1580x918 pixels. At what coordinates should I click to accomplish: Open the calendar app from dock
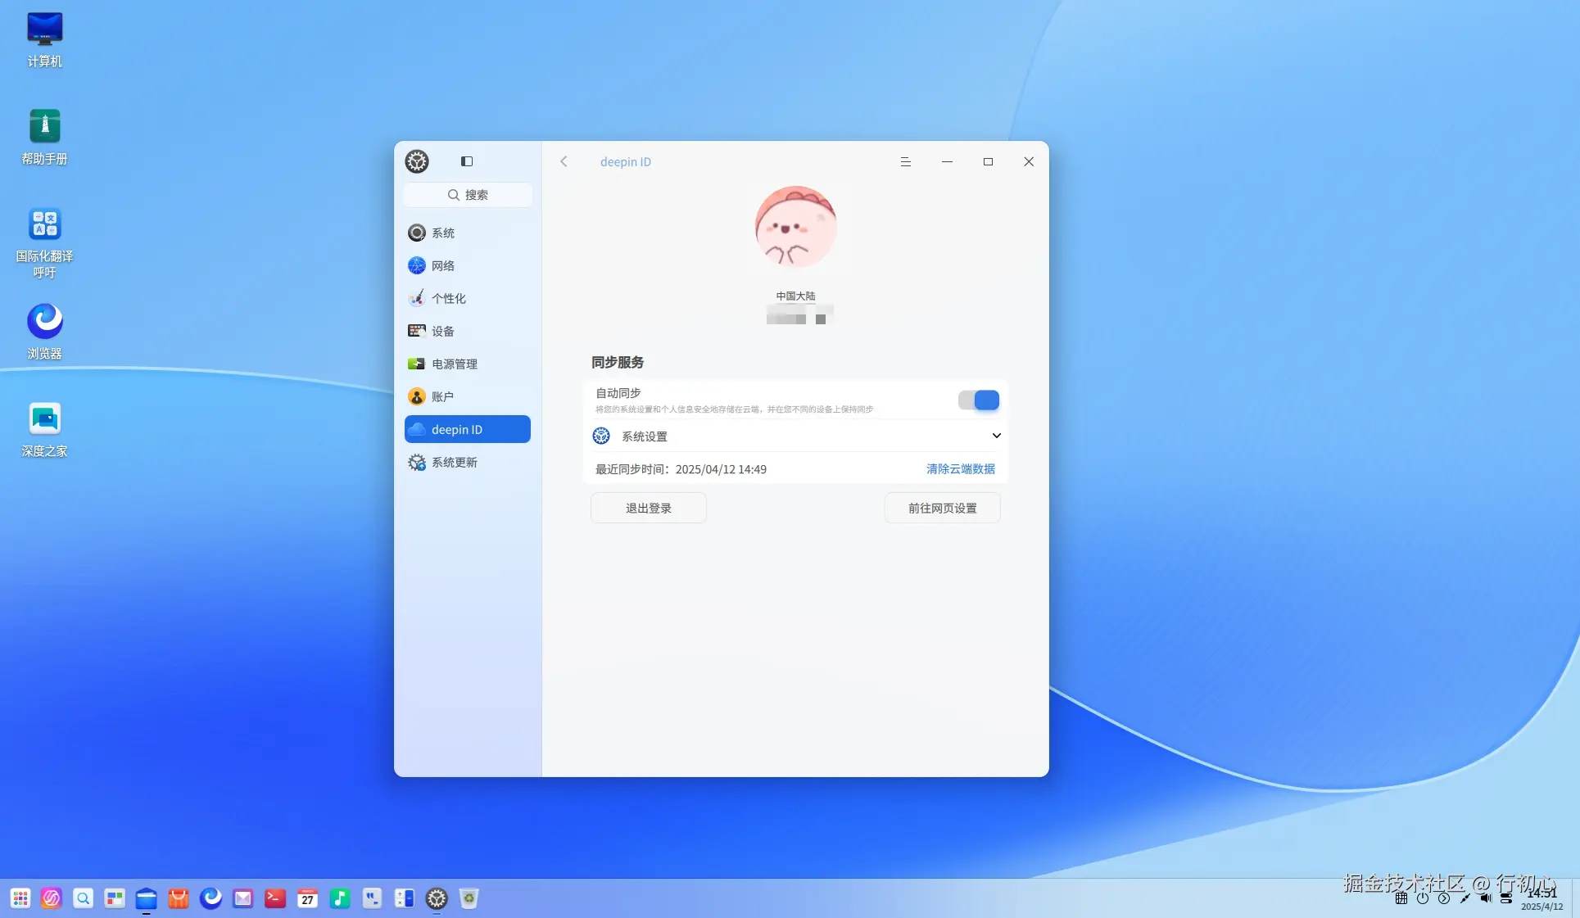click(x=307, y=898)
